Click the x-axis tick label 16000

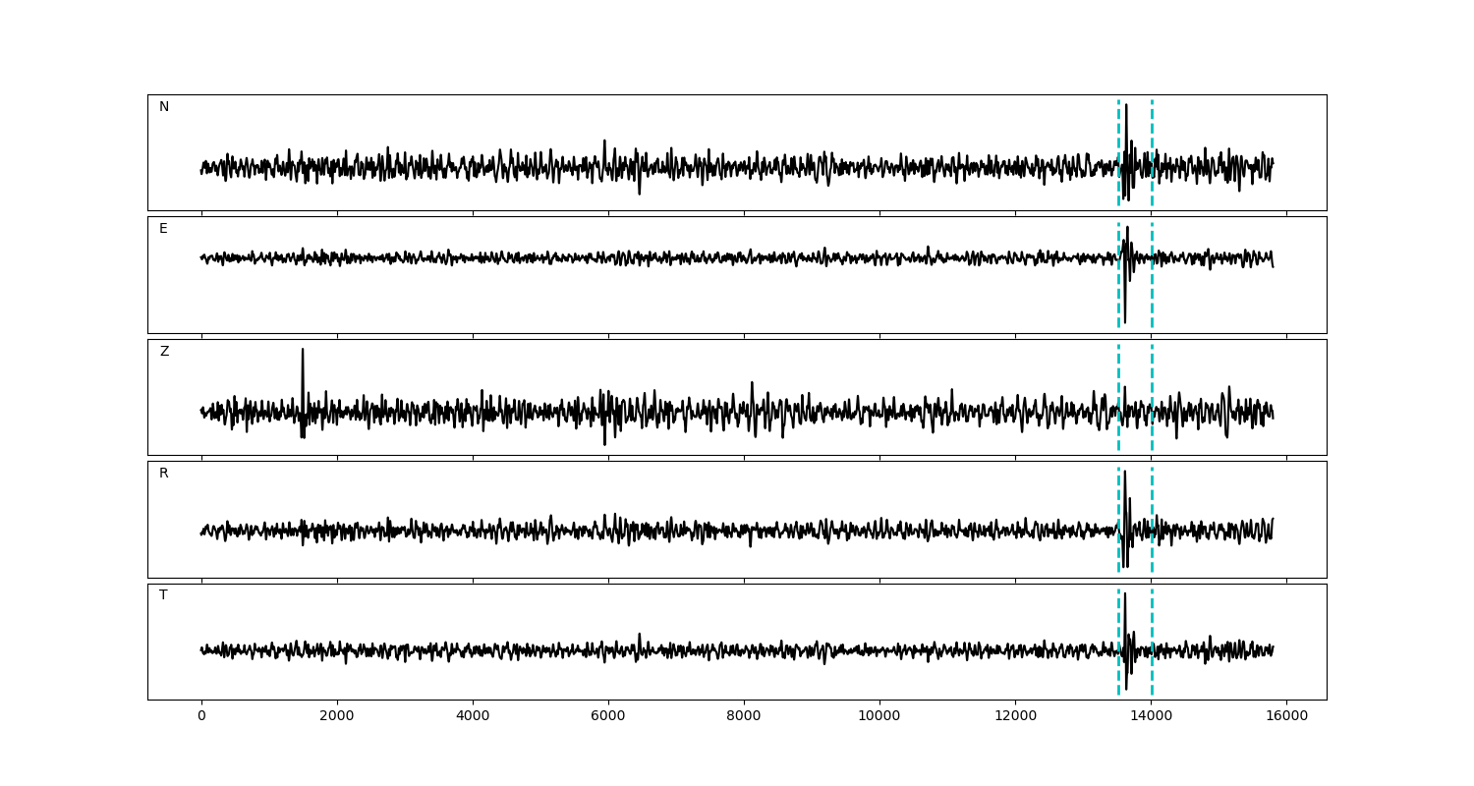click(x=1286, y=716)
